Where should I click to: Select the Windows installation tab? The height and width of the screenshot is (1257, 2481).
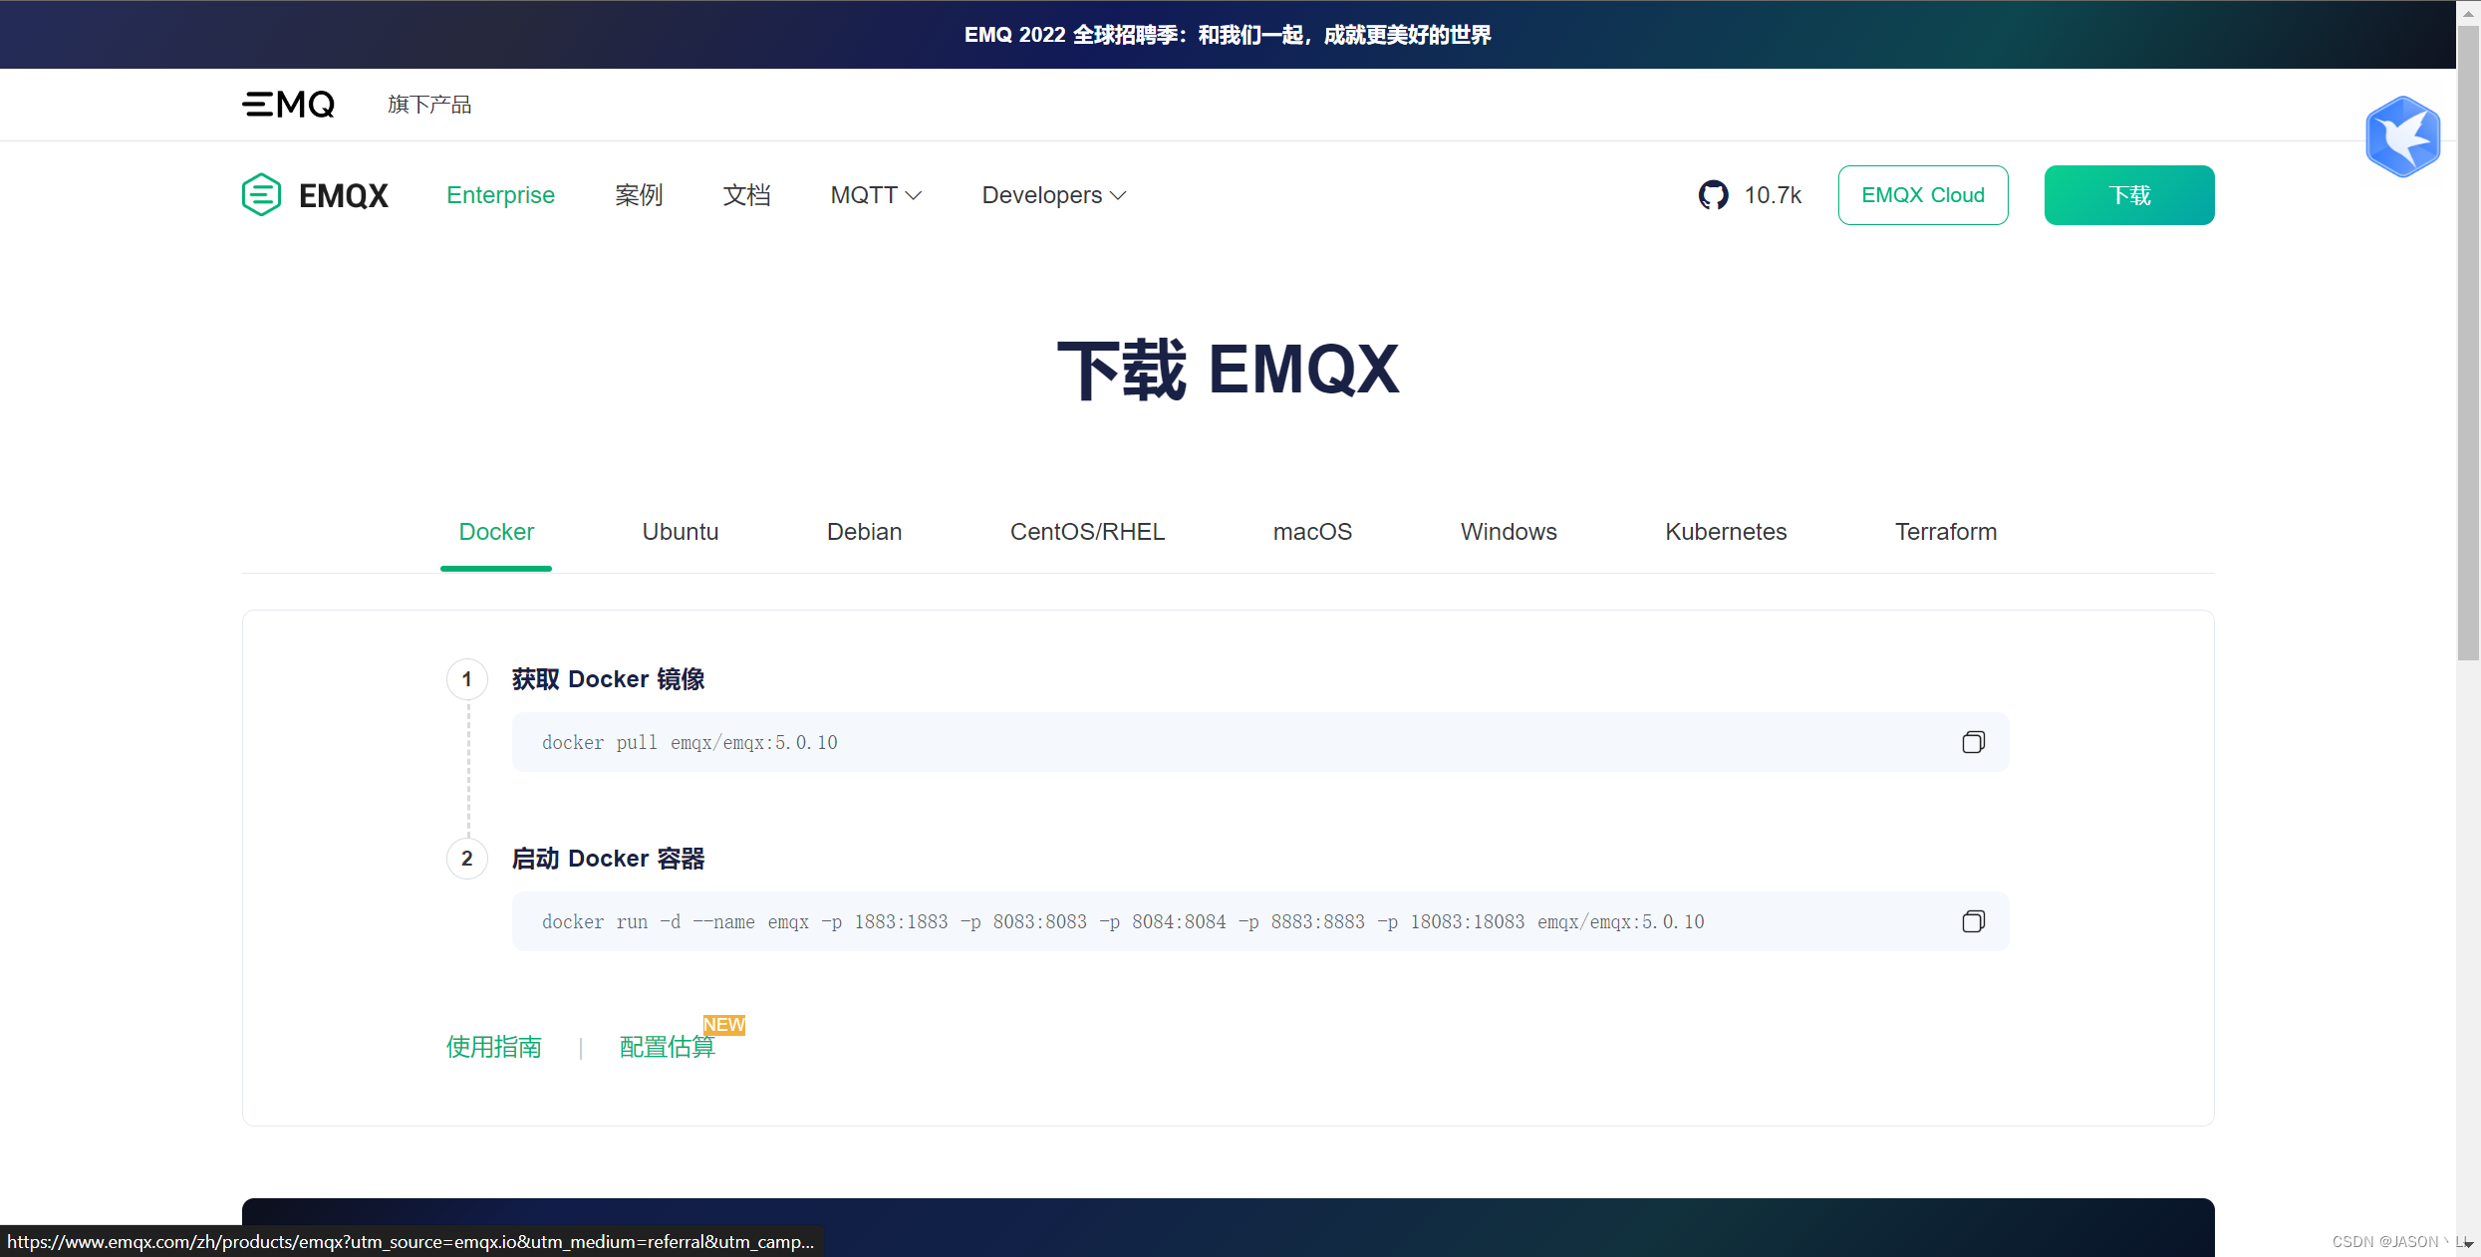click(1508, 532)
